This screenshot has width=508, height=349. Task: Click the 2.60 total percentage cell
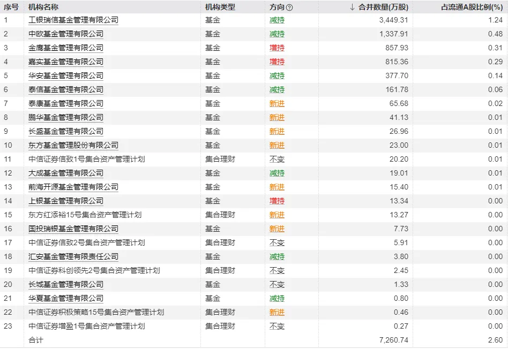(495, 340)
